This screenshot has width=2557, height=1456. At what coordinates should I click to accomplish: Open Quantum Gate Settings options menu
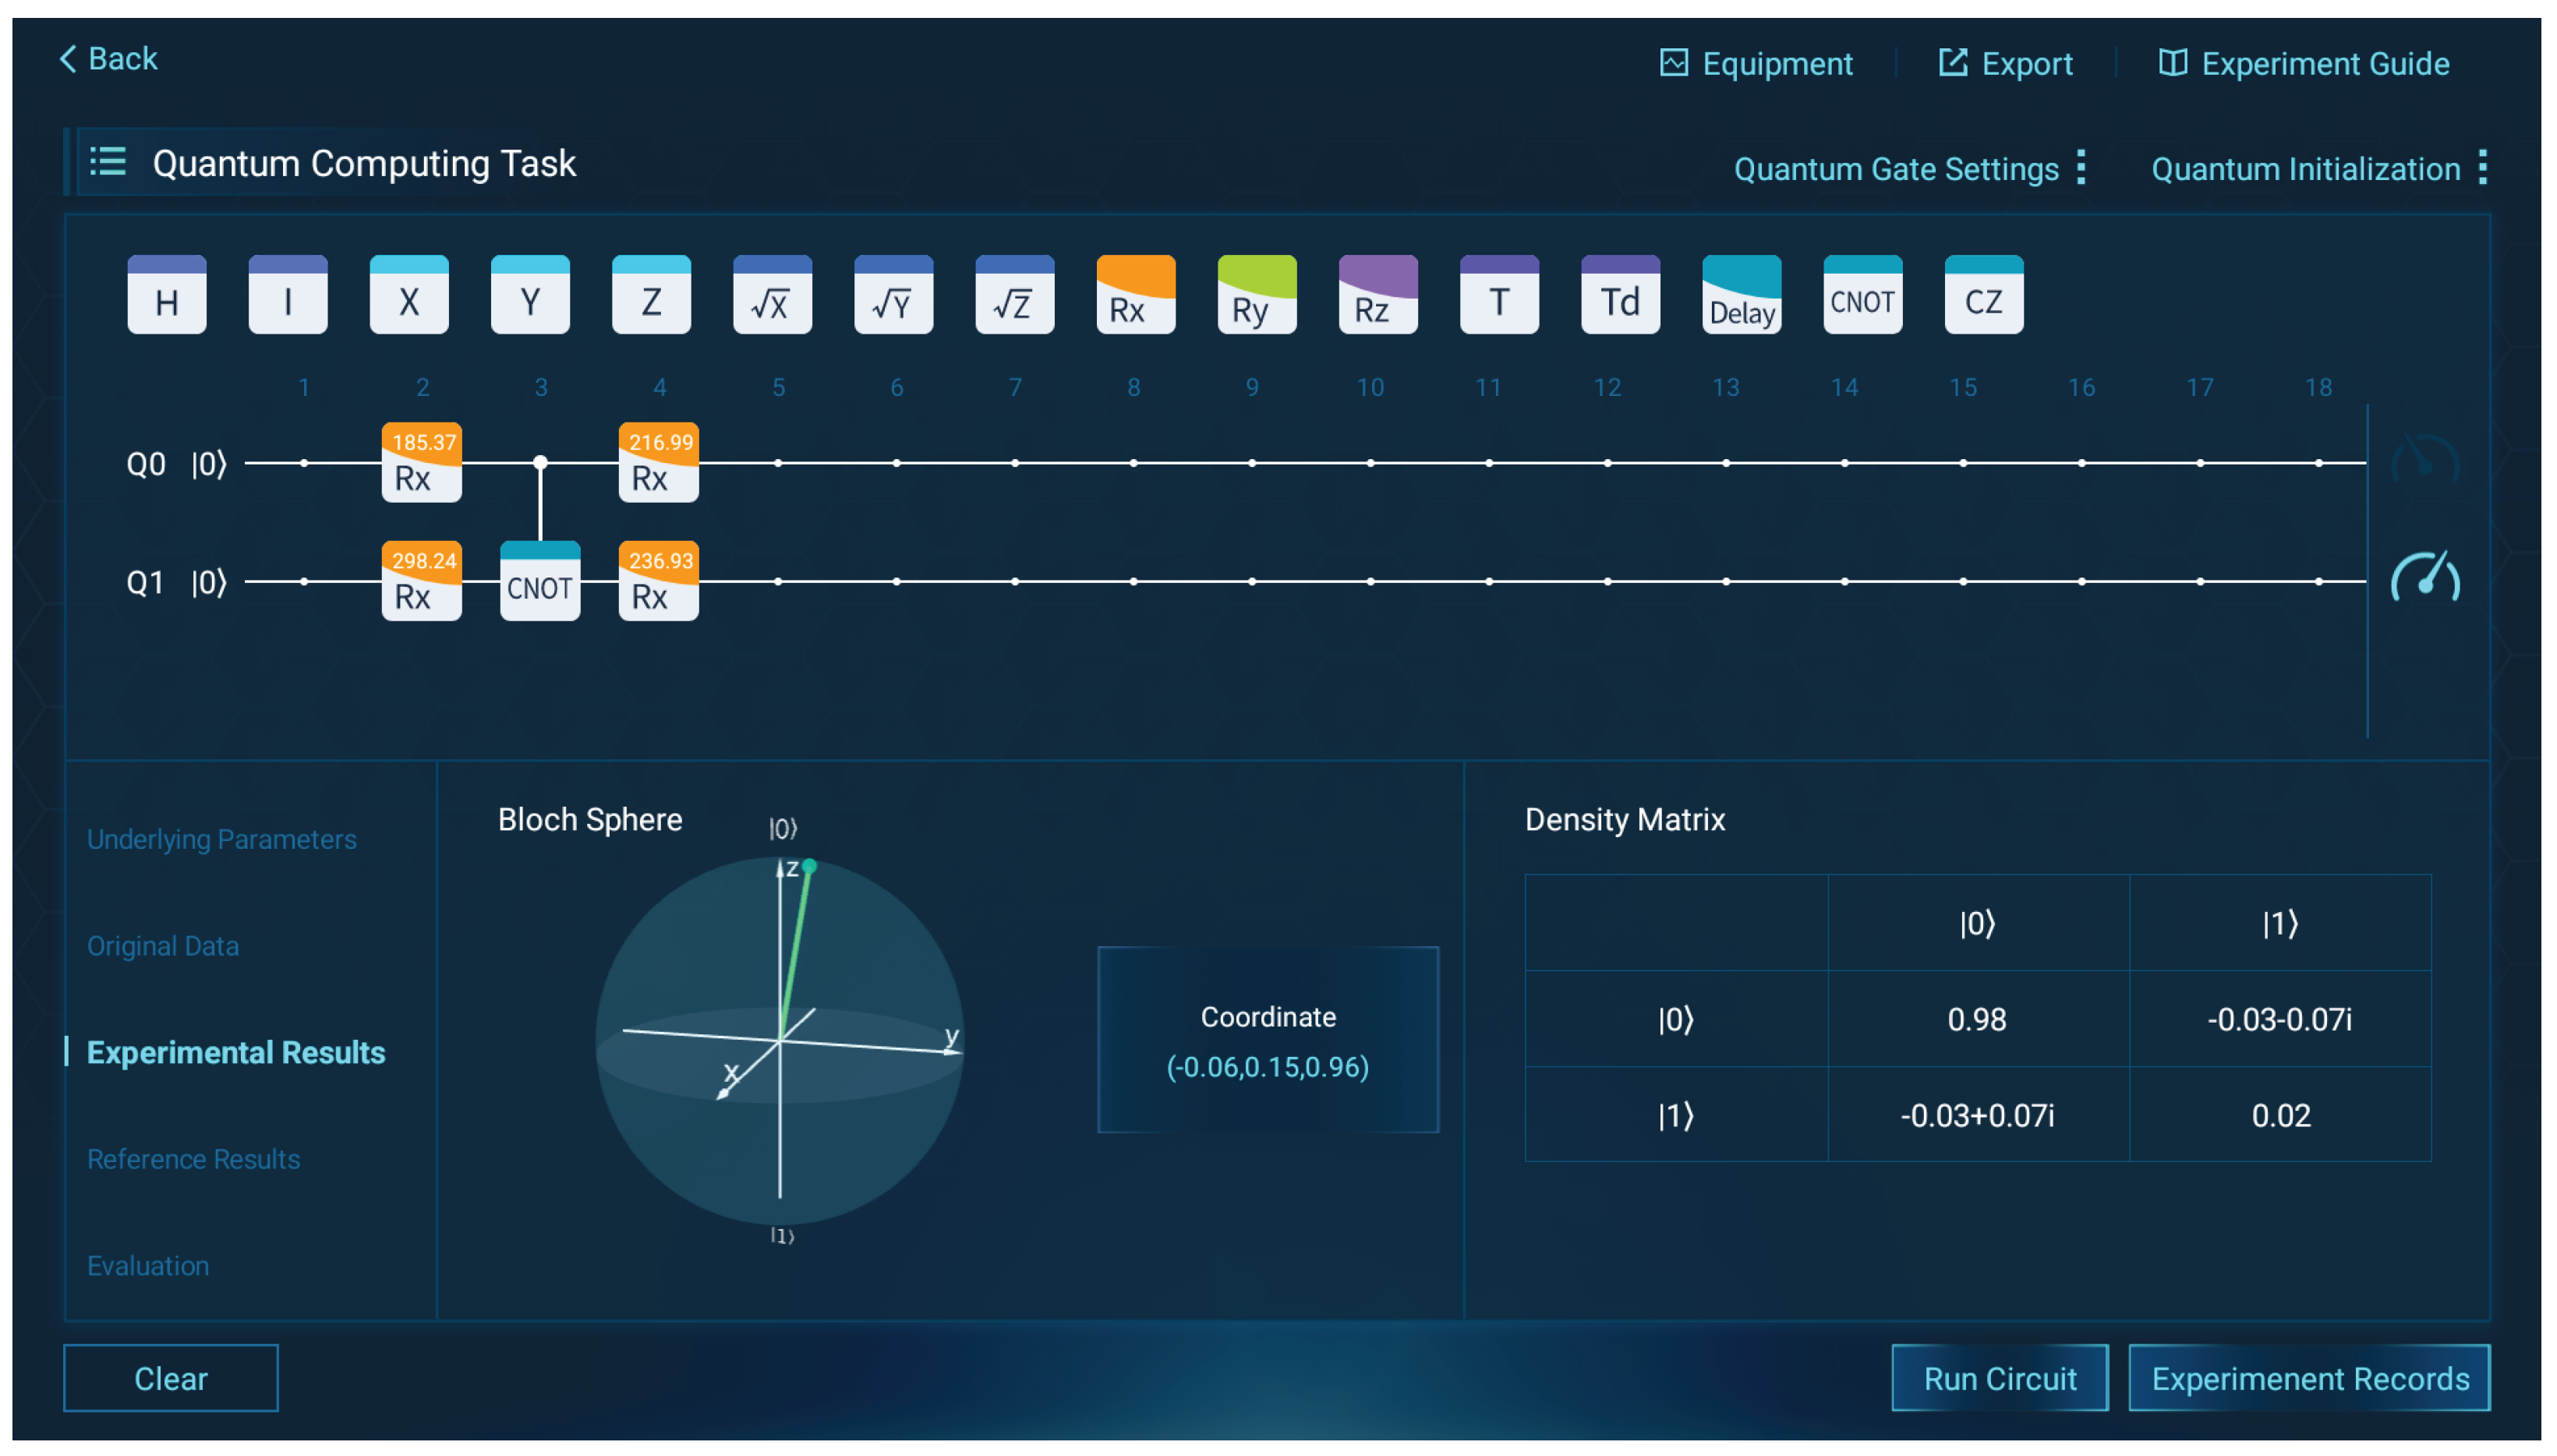pyautogui.click(x=2080, y=168)
